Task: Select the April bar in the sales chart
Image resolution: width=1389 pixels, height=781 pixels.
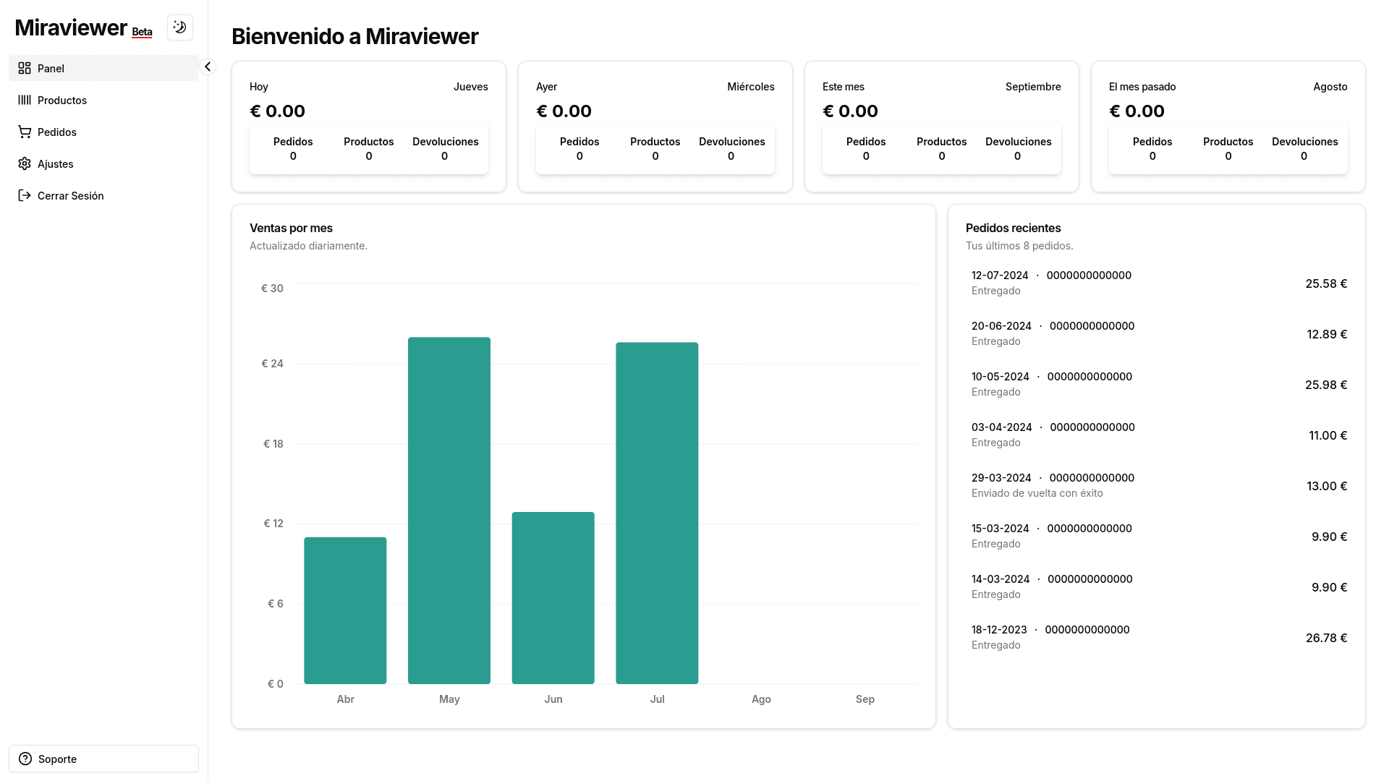Action: [x=345, y=610]
